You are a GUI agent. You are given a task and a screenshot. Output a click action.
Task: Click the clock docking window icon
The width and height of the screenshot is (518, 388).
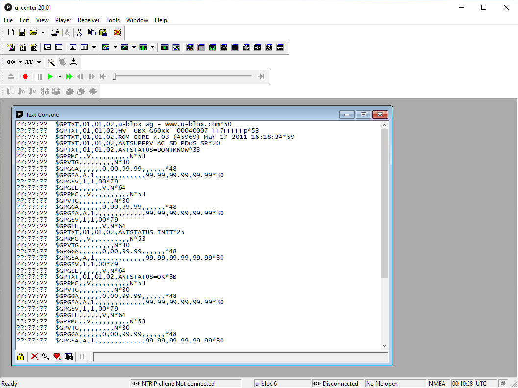tap(269, 47)
